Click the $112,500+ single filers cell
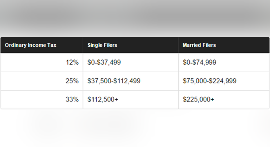The width and height of the screenshot is (270, 147). [x=103, y=99]
